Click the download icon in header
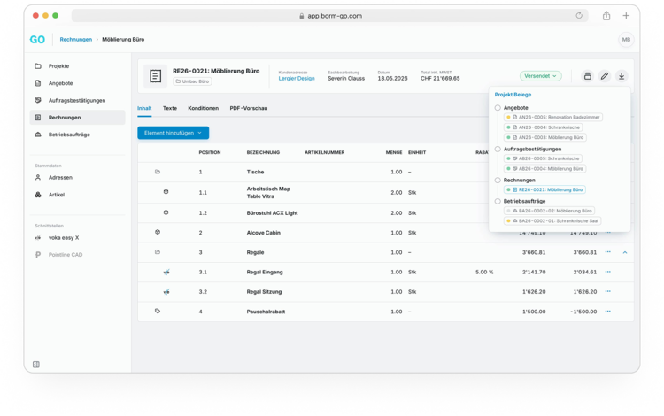The height and width of the screenshot is (416, 664). click(622, 76)
